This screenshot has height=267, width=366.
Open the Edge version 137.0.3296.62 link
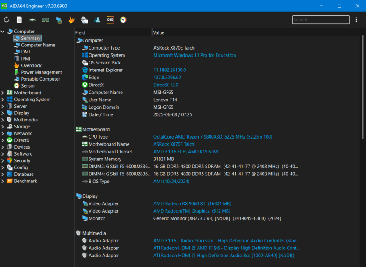click(167, 78)
